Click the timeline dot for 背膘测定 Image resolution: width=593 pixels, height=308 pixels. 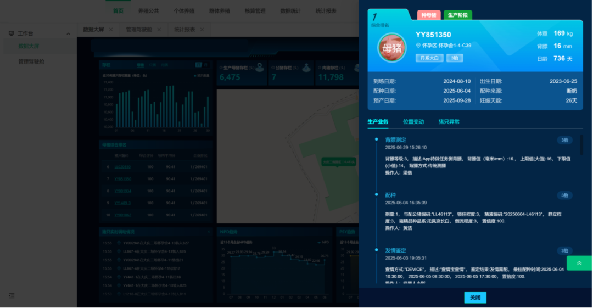tap(376, 139)
